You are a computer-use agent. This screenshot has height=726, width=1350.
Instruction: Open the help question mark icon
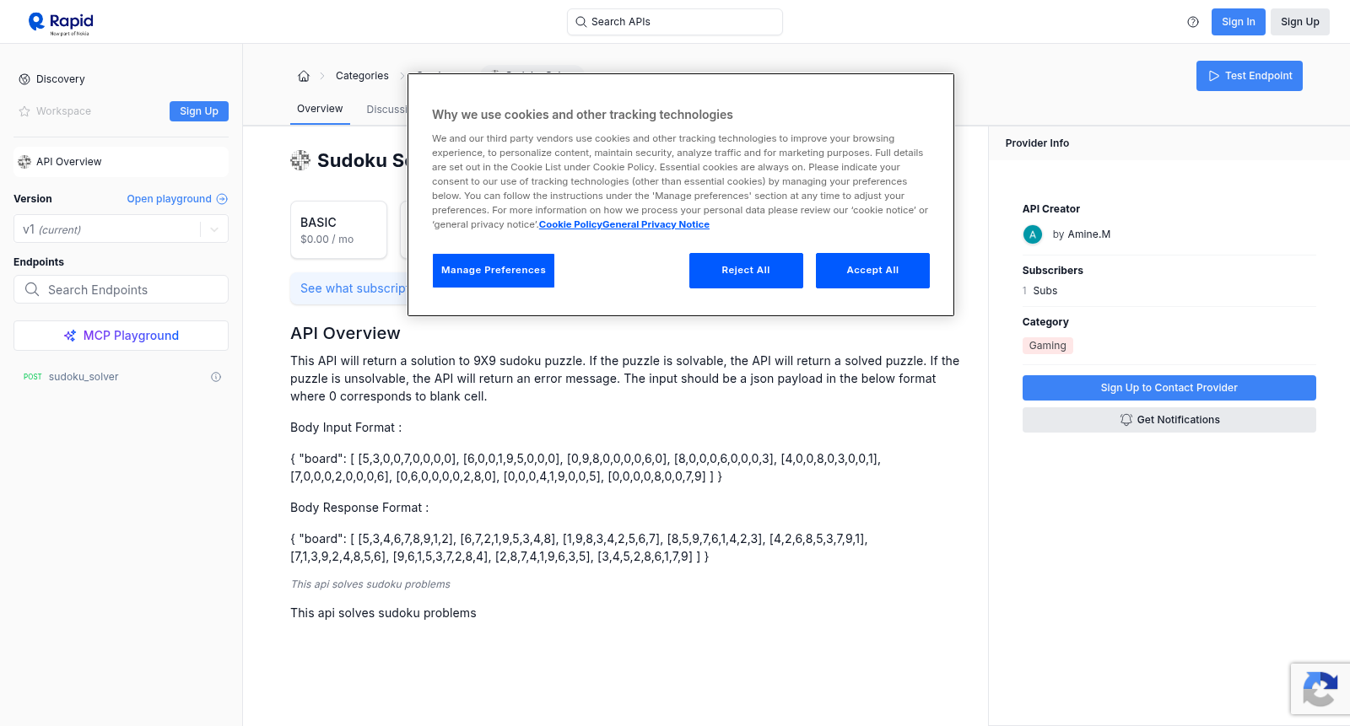point(1193,22)
